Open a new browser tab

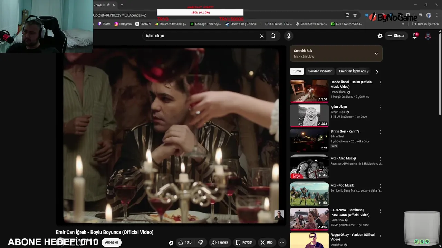click(x=122, y=5)
